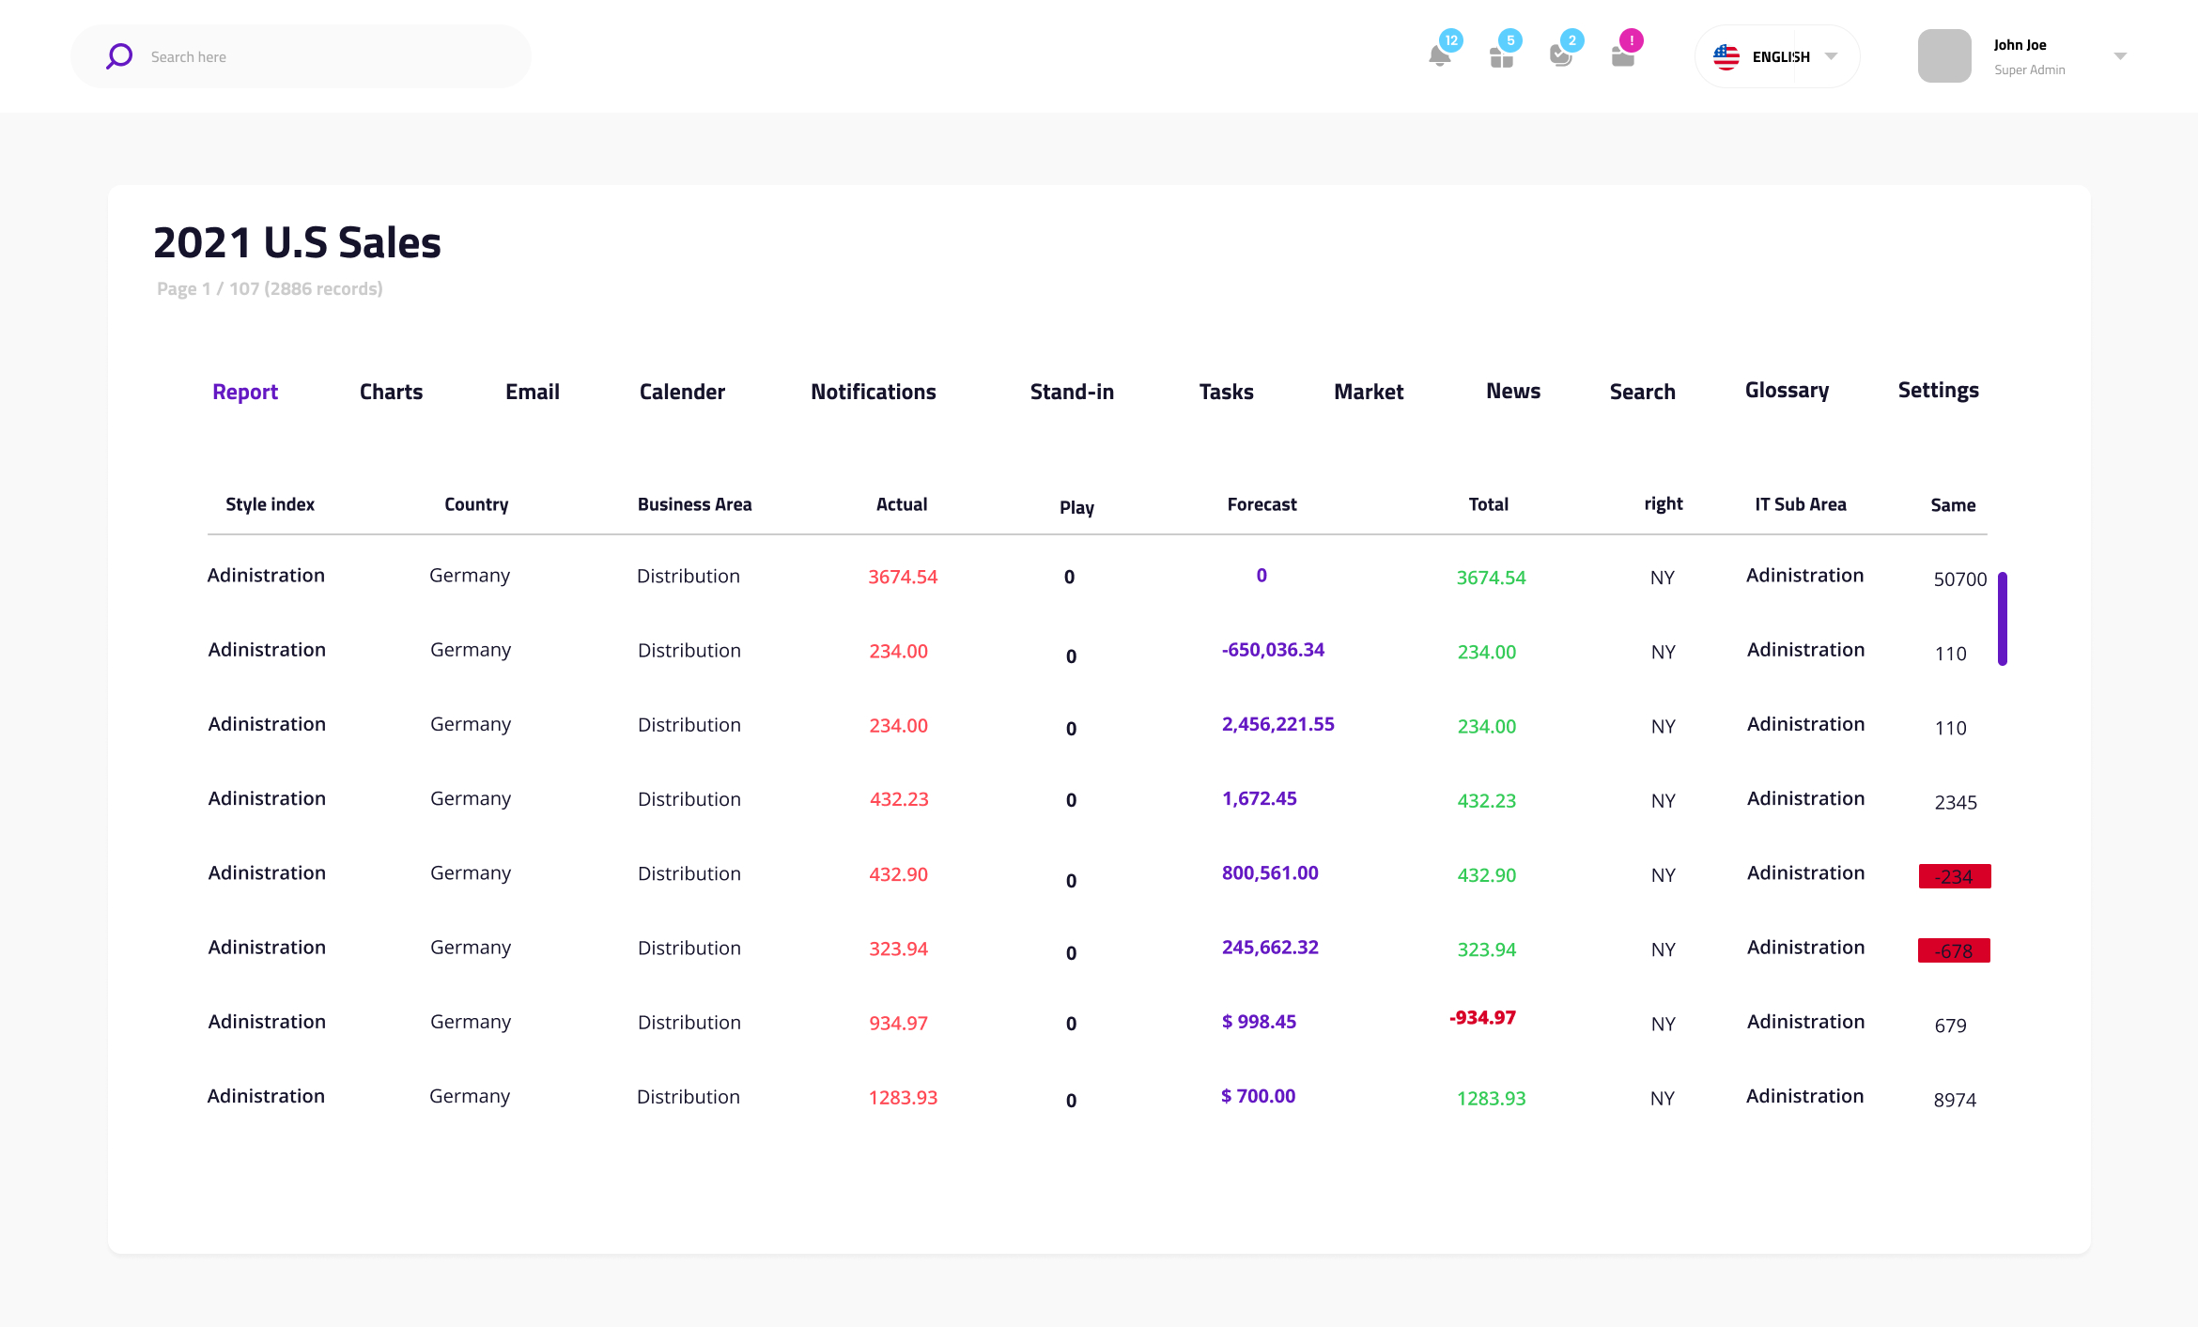Image resolution: width=2198 pixels, height=1327 pixels.
Task: Sort by the Forecast column header
Action: [1262, 504]
